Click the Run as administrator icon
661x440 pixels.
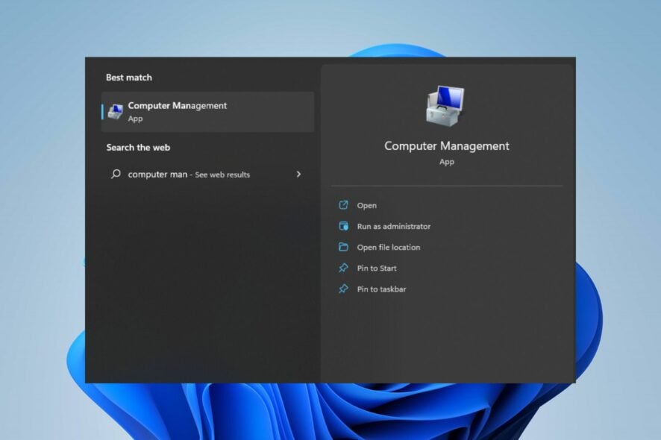coord(342,226)
